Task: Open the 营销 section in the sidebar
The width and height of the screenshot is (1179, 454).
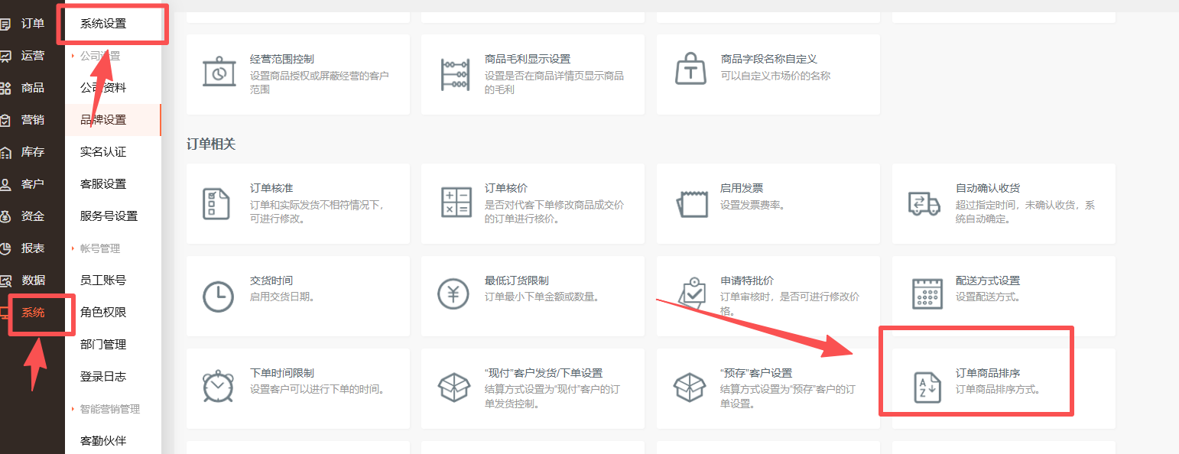Action: click(32, 120)
